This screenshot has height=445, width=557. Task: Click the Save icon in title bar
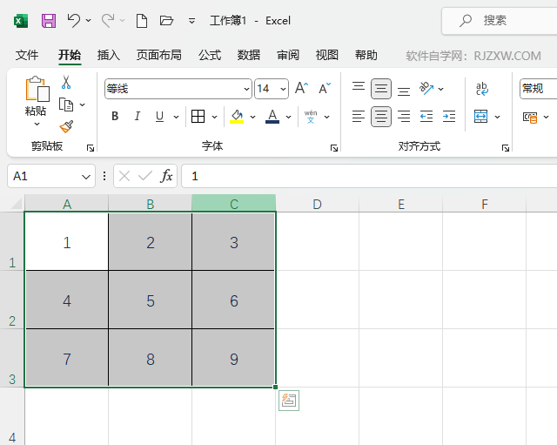[x=49, y=21]
